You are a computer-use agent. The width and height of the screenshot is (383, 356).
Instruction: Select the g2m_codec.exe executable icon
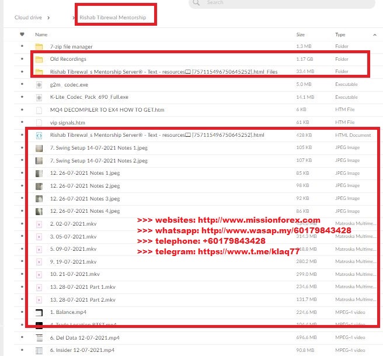click(x=39, y=85)
